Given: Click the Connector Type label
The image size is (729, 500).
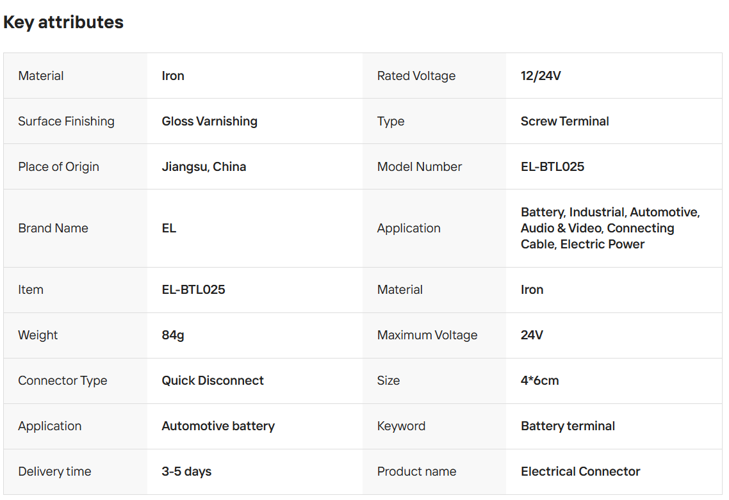Looking at the screenshot, I should point(62,381).
